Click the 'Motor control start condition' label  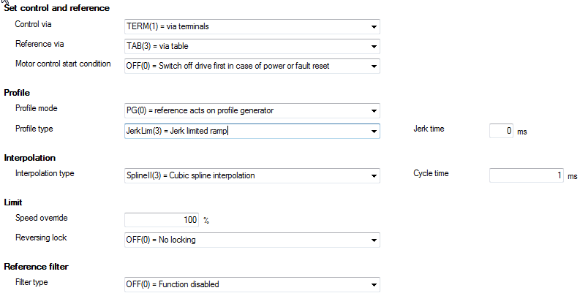63,64
